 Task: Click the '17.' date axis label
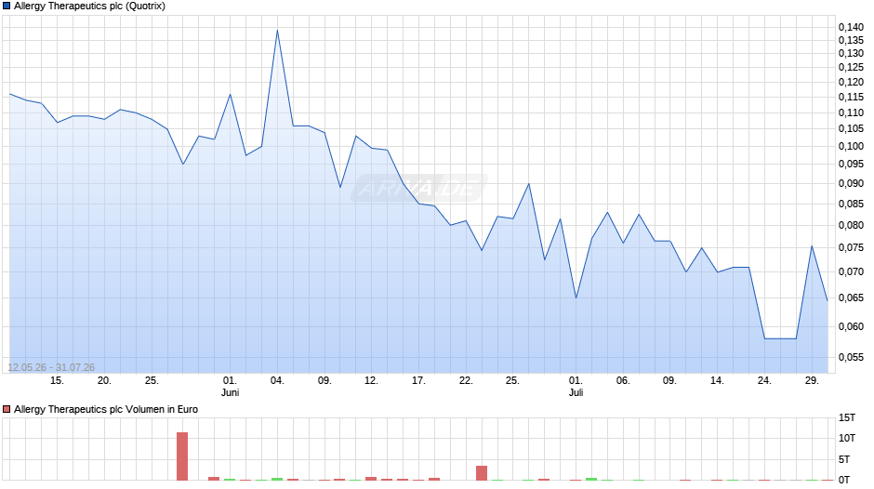418,380
